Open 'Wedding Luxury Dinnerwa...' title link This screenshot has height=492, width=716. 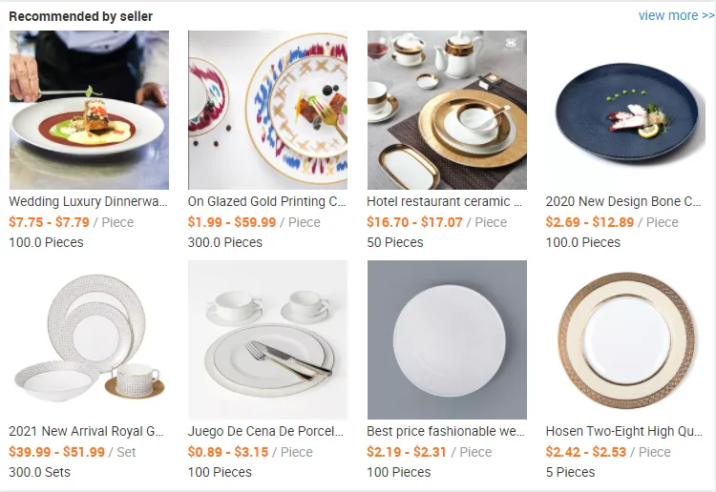(x=88, y=201)
